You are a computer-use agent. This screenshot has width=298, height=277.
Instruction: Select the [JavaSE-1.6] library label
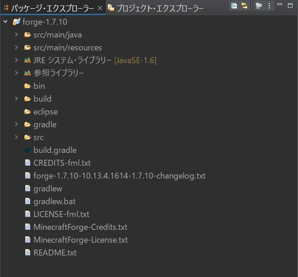pyautogui.click(x=135, y=60)
